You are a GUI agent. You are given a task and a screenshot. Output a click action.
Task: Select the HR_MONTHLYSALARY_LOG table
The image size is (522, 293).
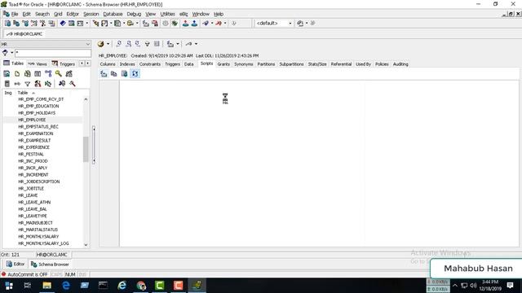pos(43,243)
